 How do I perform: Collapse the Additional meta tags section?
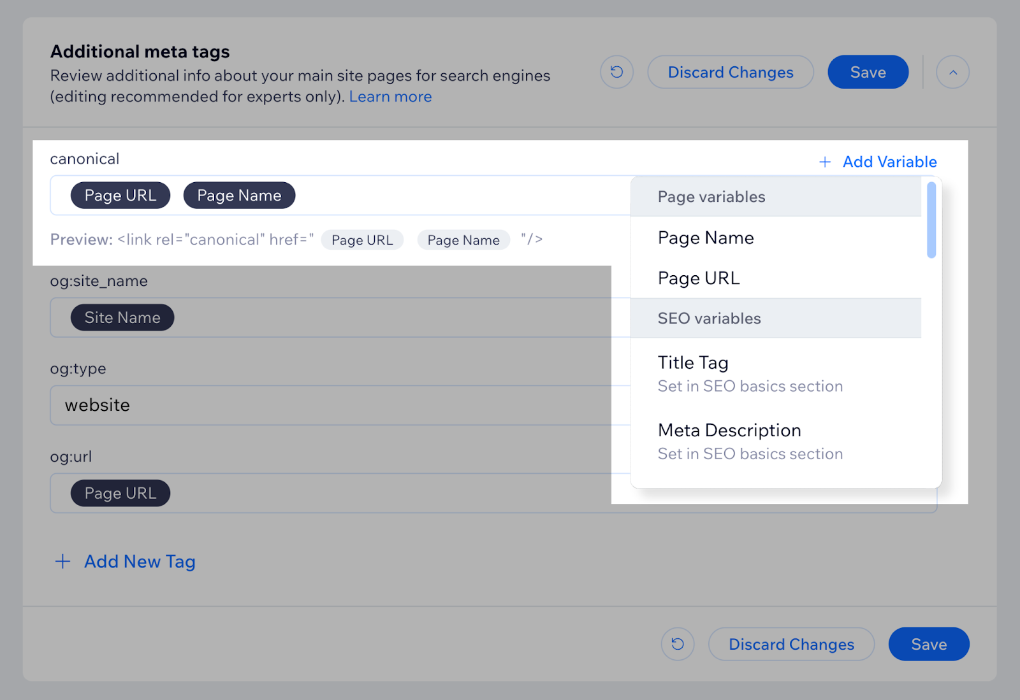pyautogui.click(x=952, y=72)
